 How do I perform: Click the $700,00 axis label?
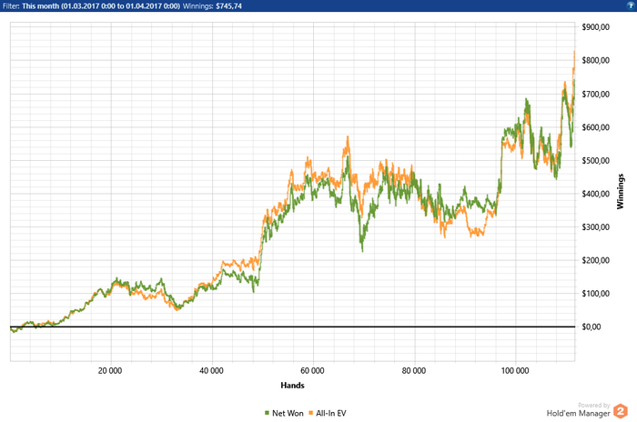[595, 95]
